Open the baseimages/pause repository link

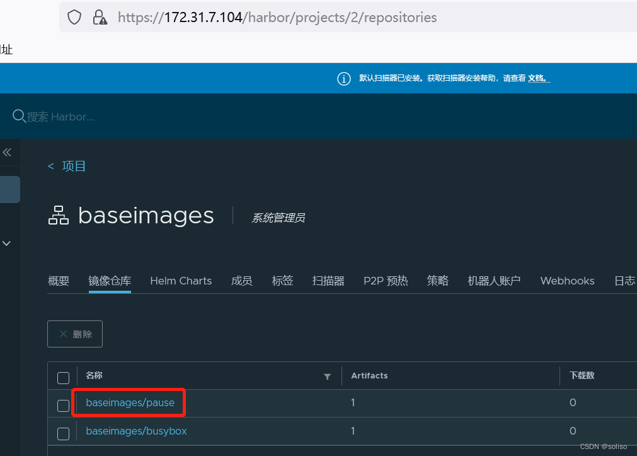[130, 402]
